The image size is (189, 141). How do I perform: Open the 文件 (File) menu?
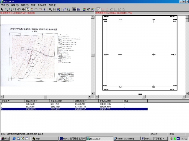pyautogui.click(x=4, y=5)
